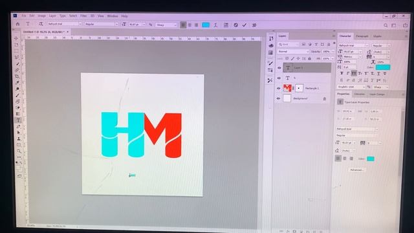Toggle layer filtering switch in Layers panel

334,43
